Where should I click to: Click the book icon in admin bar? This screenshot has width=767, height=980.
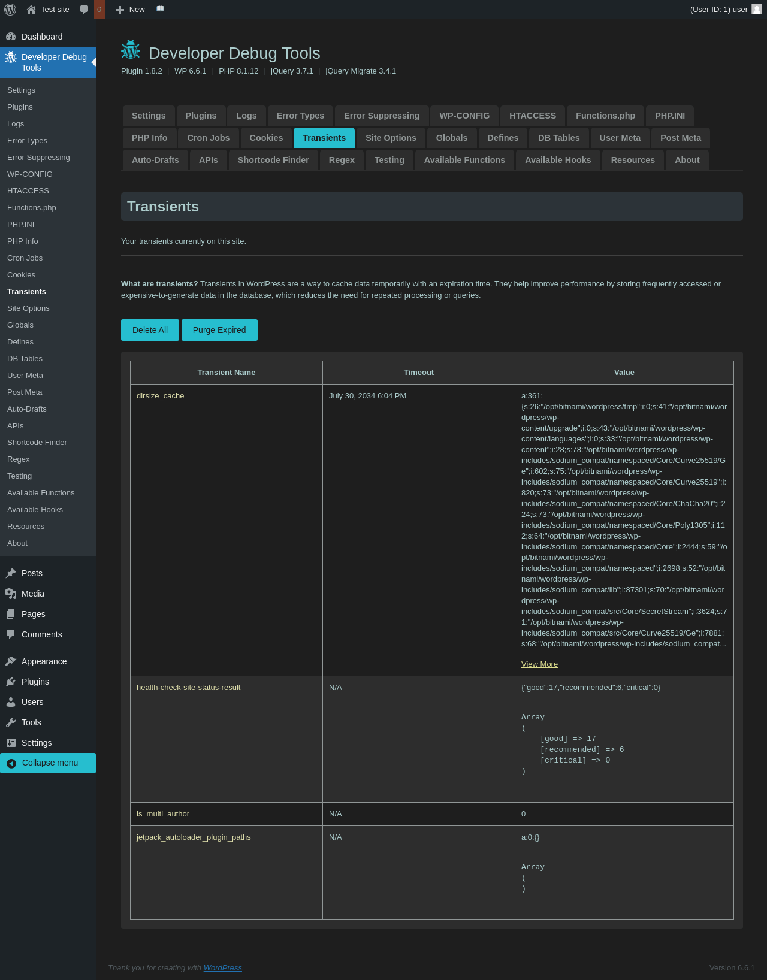pyautogui.click(x=160, y=9)
